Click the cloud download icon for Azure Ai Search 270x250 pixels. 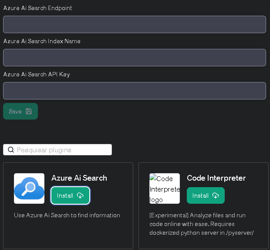(80, 195)
